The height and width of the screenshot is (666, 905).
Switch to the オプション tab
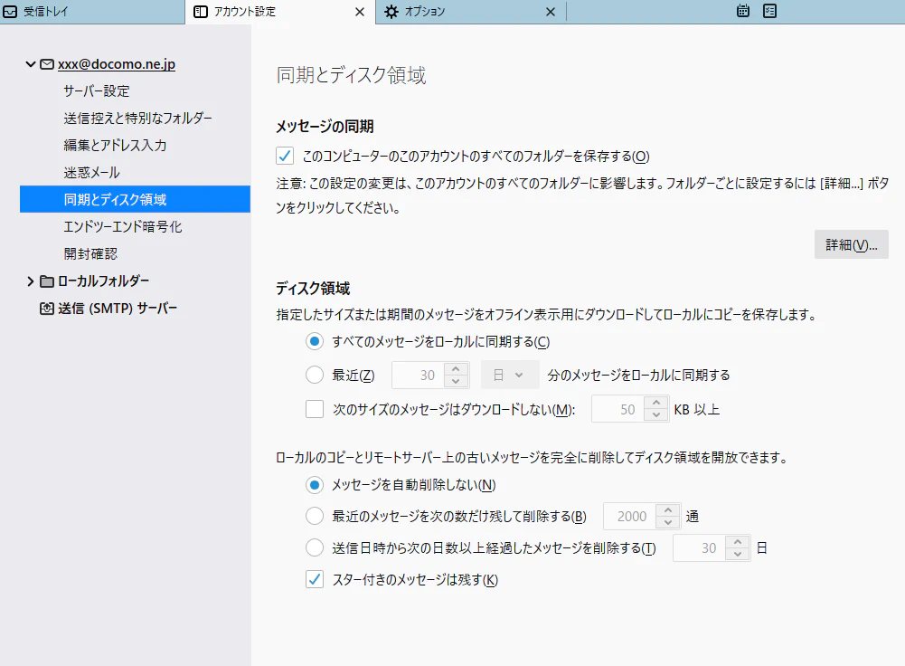click(x=471, y=12)
